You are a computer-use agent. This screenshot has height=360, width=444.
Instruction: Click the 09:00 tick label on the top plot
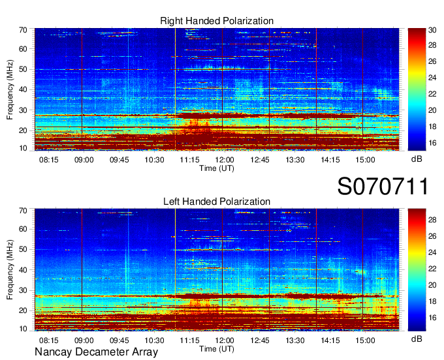pyautogui.click(x=84, y=160)
